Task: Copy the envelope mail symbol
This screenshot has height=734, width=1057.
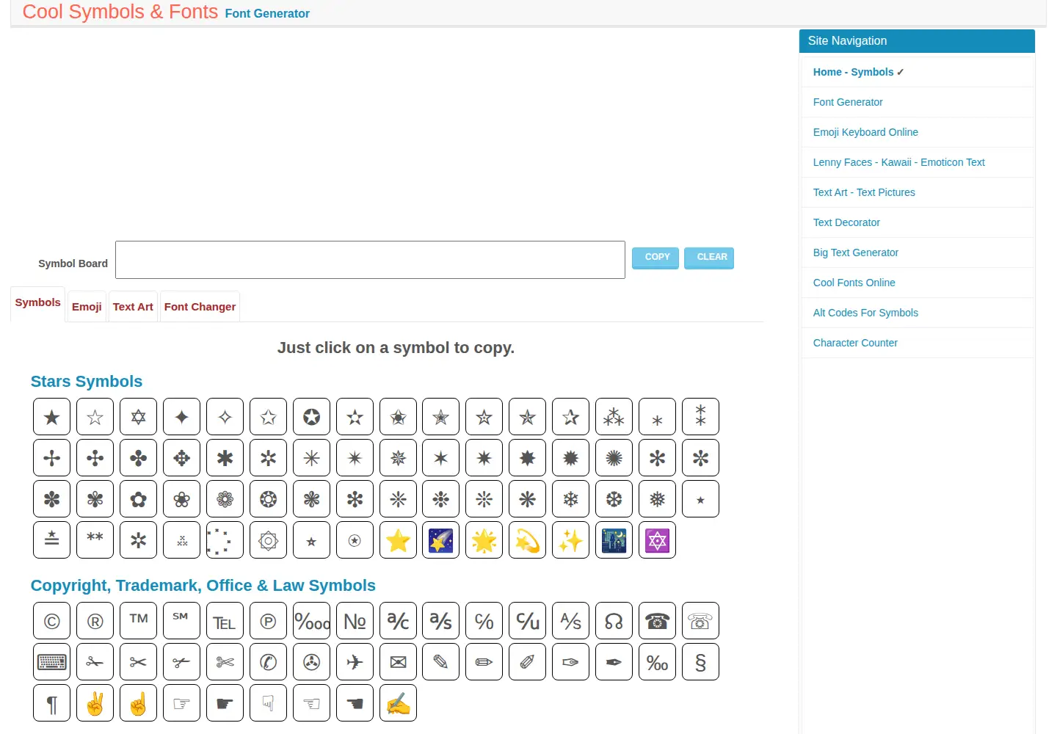Action: coord(398,662)
